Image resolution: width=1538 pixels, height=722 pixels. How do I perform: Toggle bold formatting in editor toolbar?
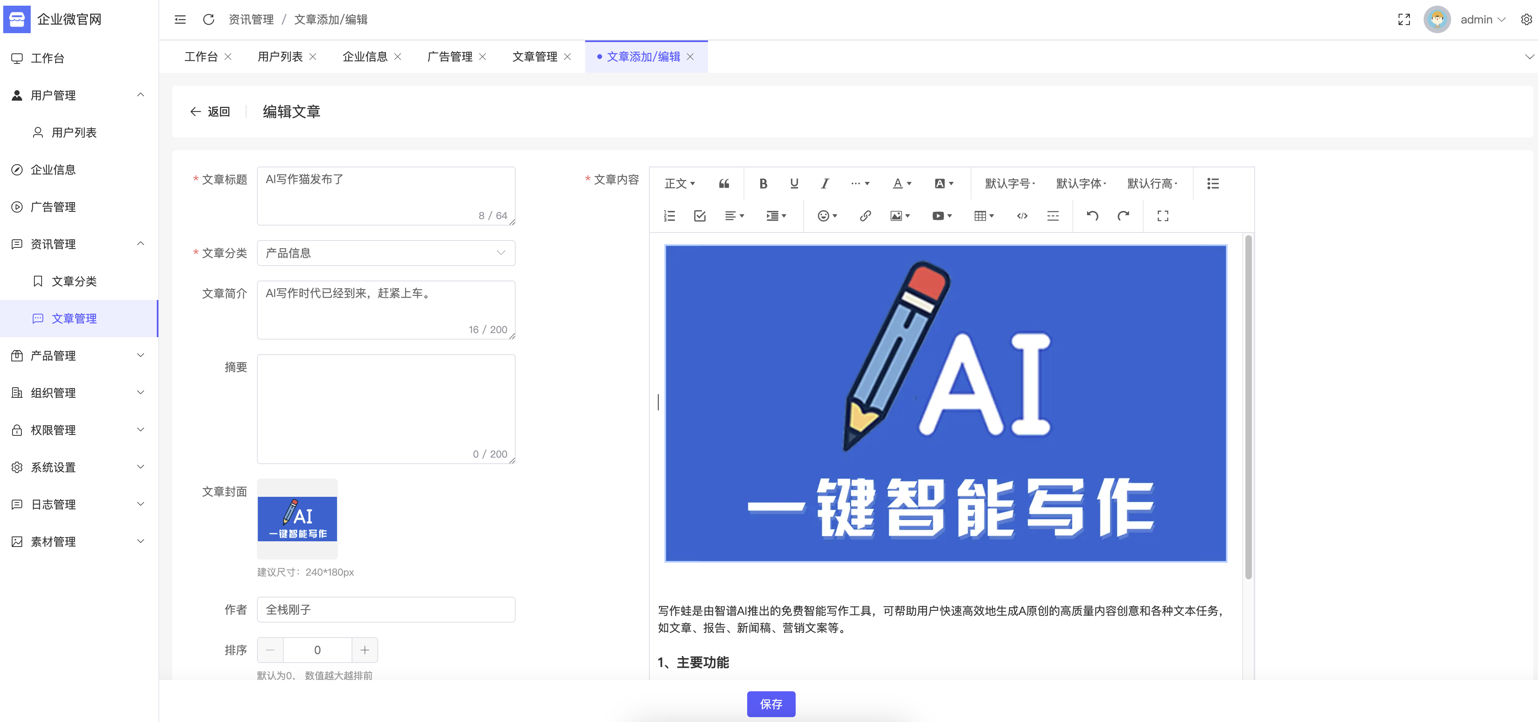pyautogui.click(x=763, y=184)
